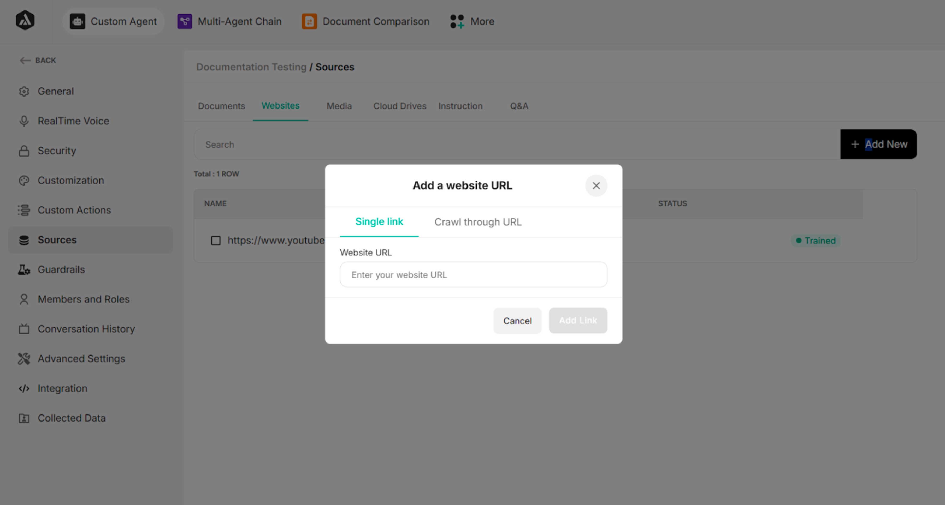Screen dimensions: 945x505
Task: Click the Advanced Settings tools icon
Action: (24, 359)
